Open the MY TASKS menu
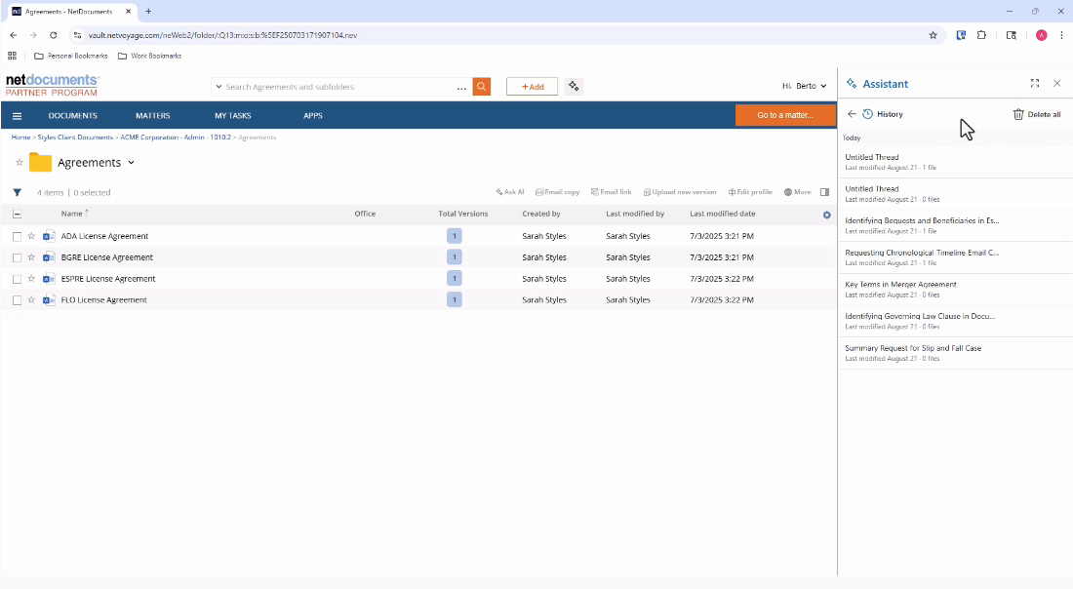Screen dimensions: 1073x589 [233, 116]
